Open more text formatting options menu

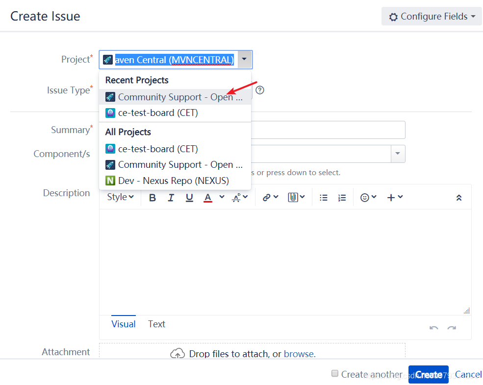point(240,197)
